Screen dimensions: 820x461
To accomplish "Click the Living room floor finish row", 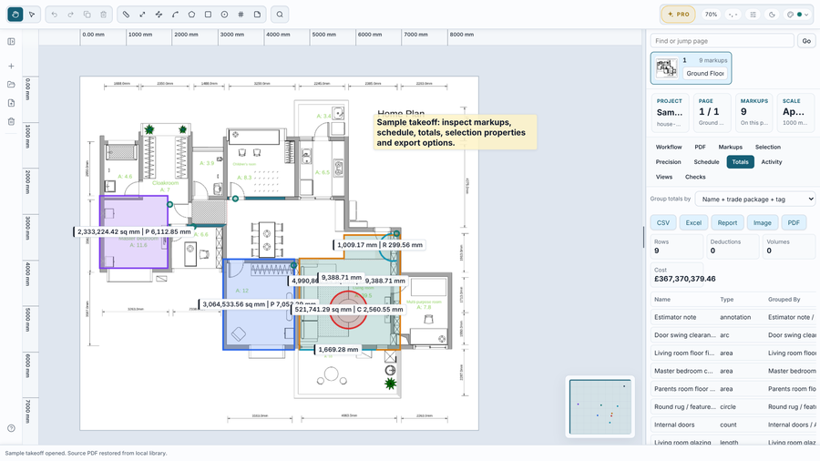I will pyautogui.click(x=733, y=353).
